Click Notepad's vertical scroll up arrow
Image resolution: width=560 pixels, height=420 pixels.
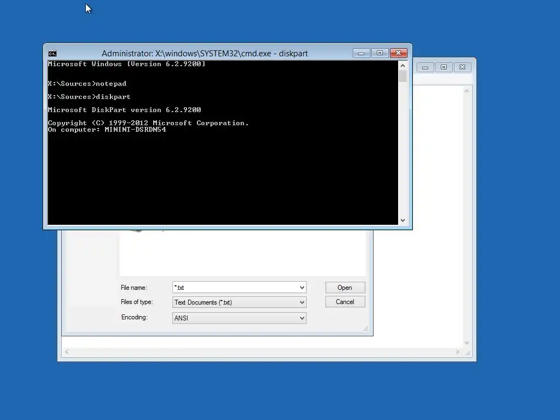pyautogui.click(x=466, y=91)
